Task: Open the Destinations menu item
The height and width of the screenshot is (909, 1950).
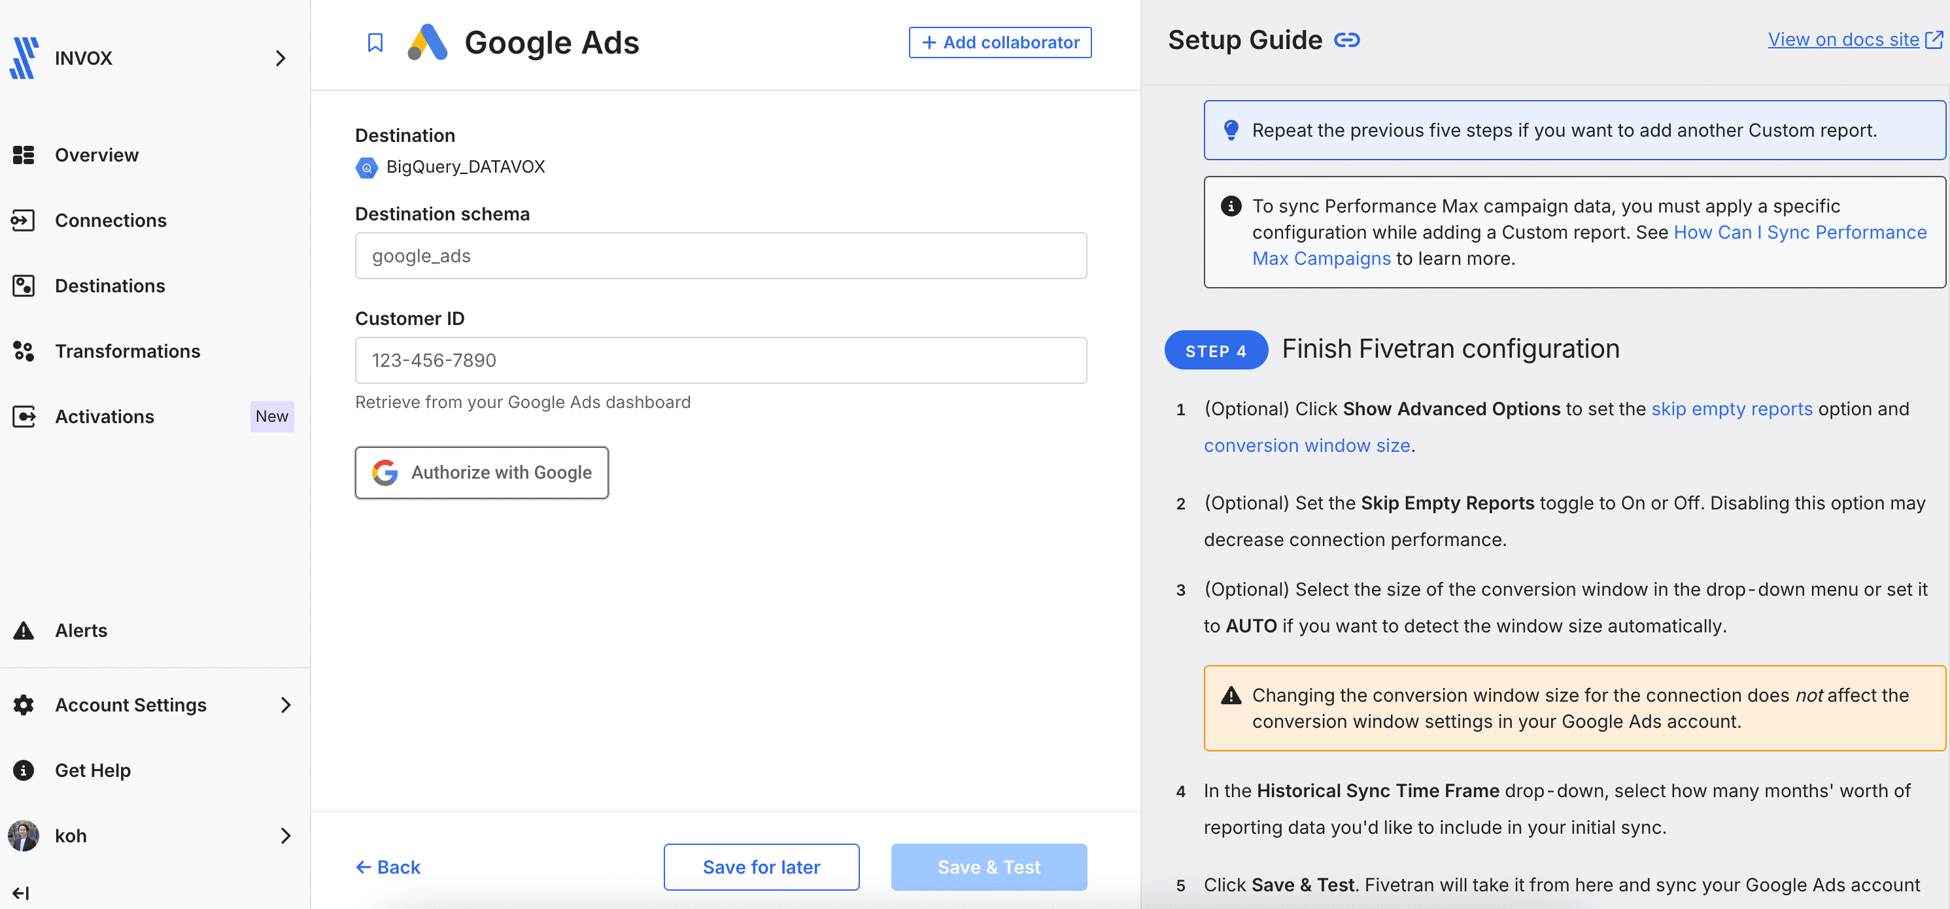Action: (110, 285)
